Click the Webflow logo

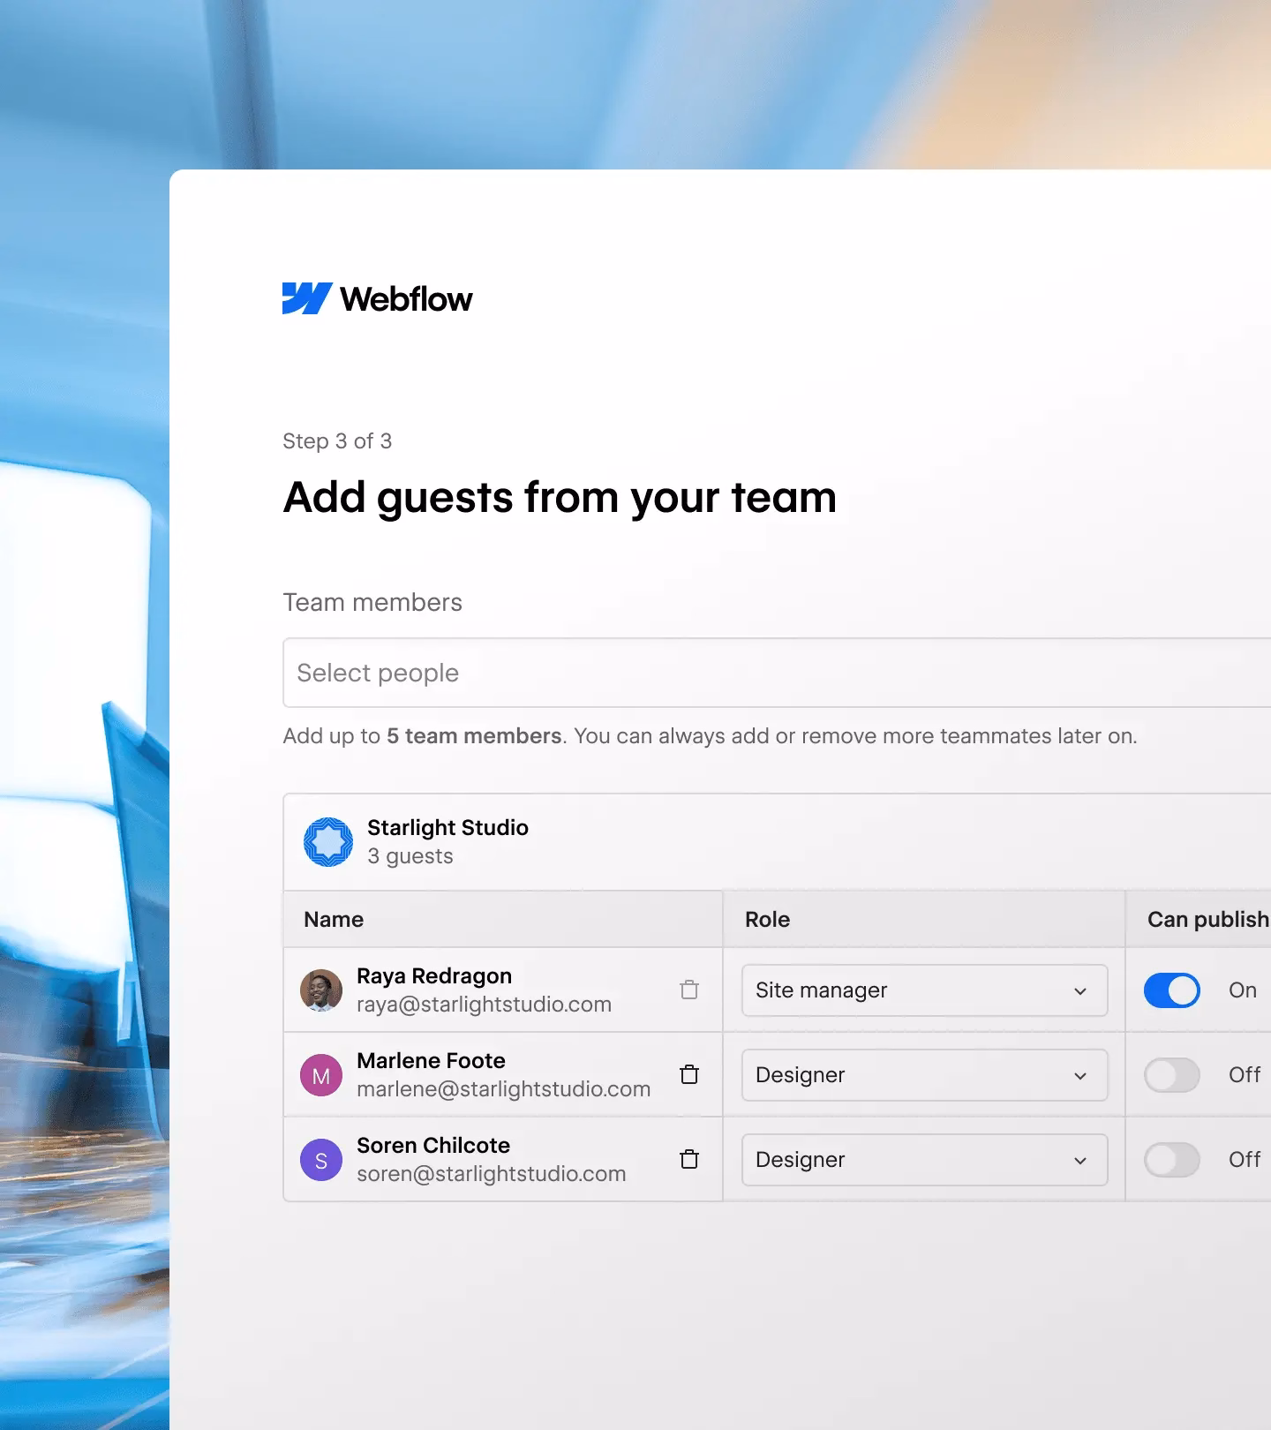click(377, 298)
